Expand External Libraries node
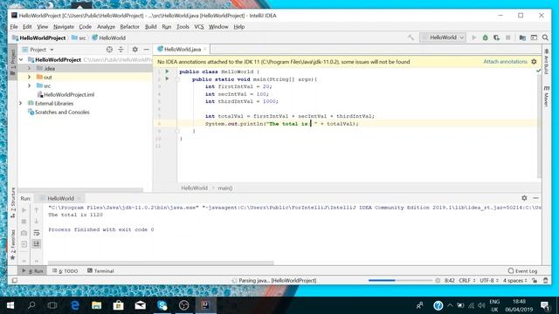Viewport: 559px width, 314px height. coord(21,103)
